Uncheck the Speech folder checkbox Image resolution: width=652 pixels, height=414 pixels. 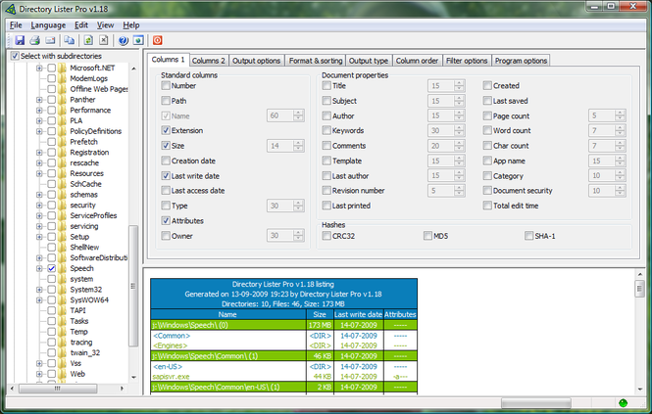[52, 268]
